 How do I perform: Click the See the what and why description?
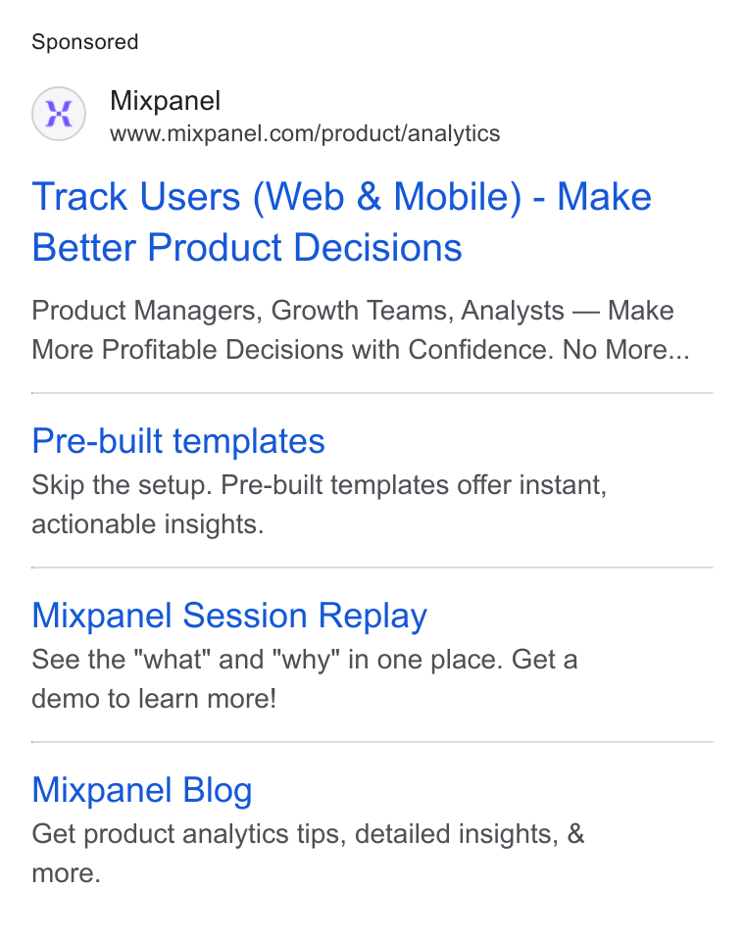pos(305,660)
